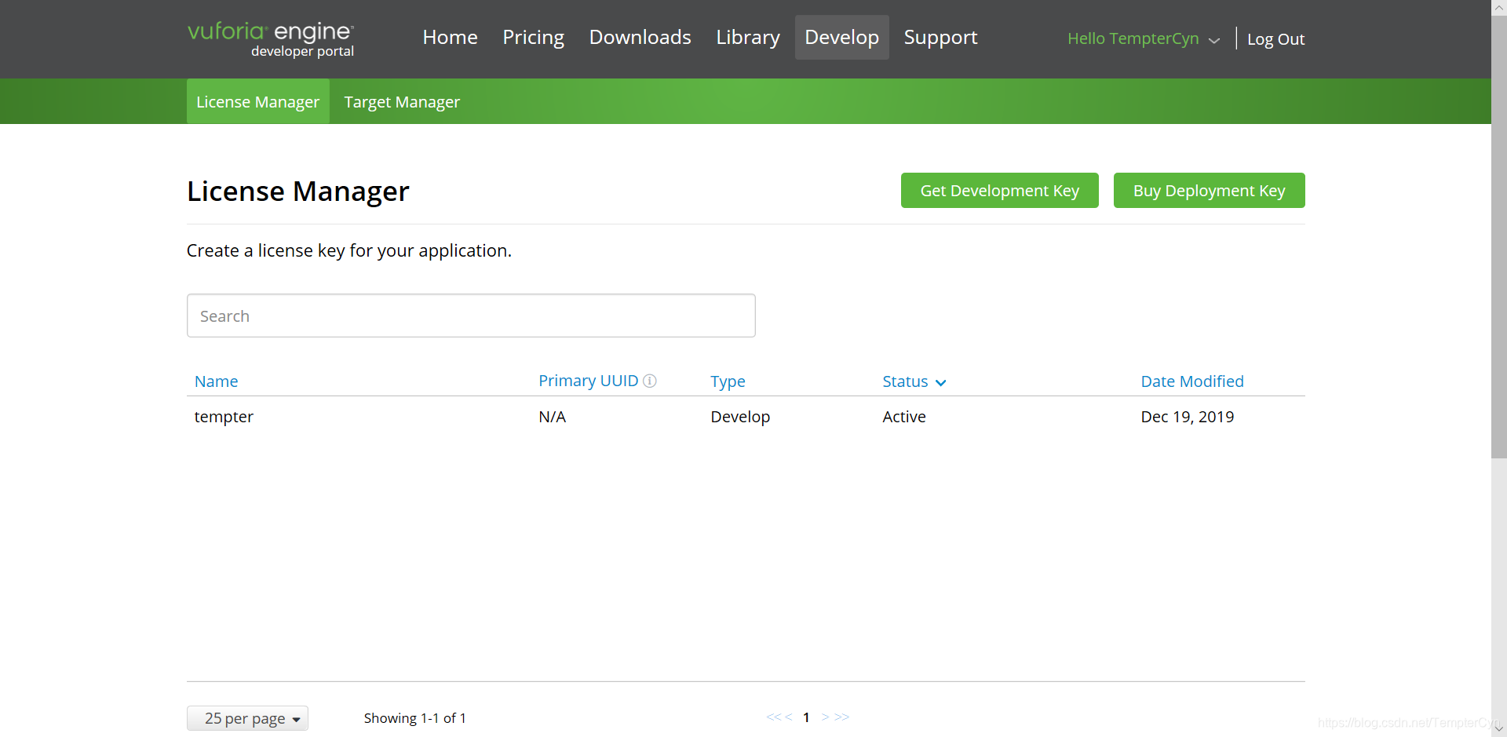This screenshot has height=737, width=1507.
Task: Click the vertical scrollbar thumb
Action: (1499, 235)
